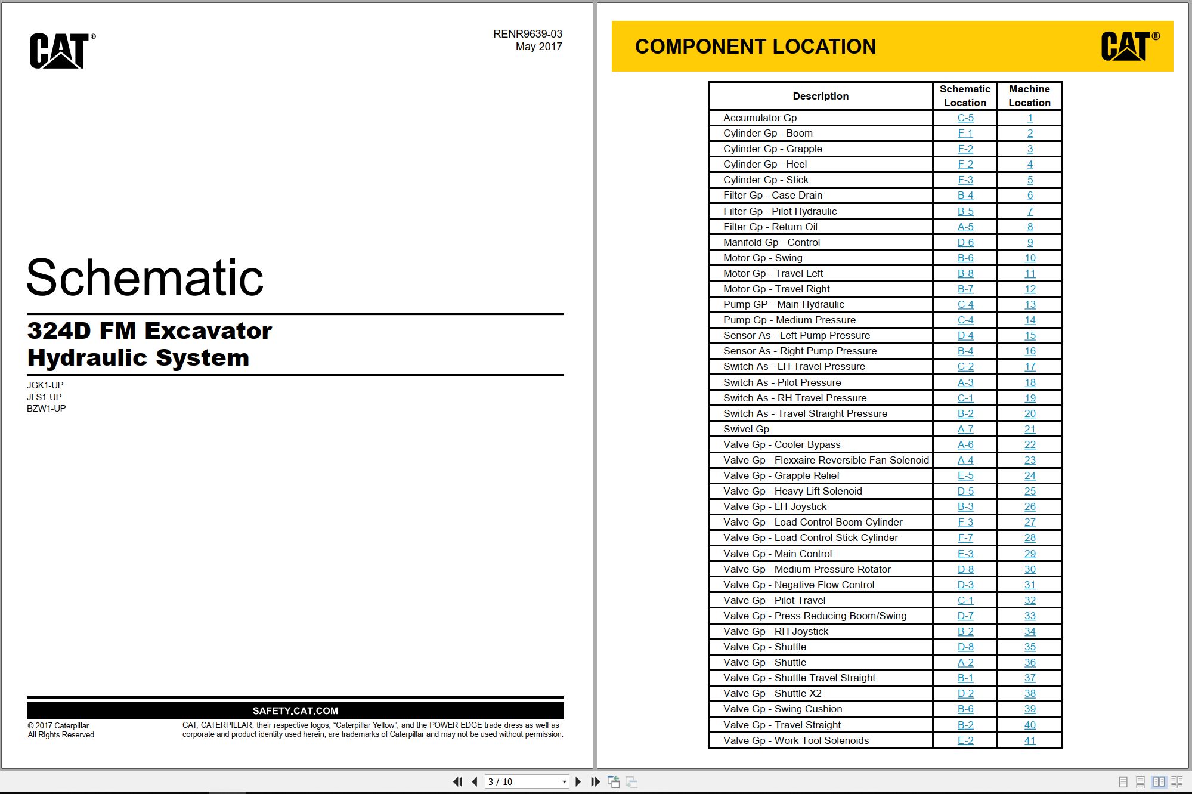Open A-5 link for Filter Gp - Return Oil
The height and width of the screenshot is (794, 1192).
(965, 227)
